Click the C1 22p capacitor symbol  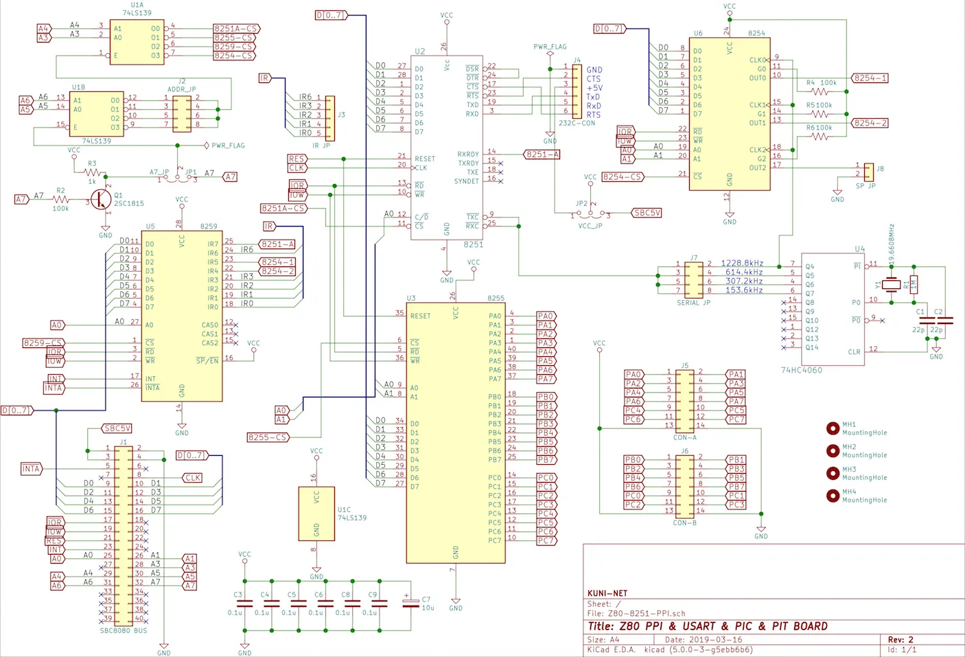[x=927, y=320]
